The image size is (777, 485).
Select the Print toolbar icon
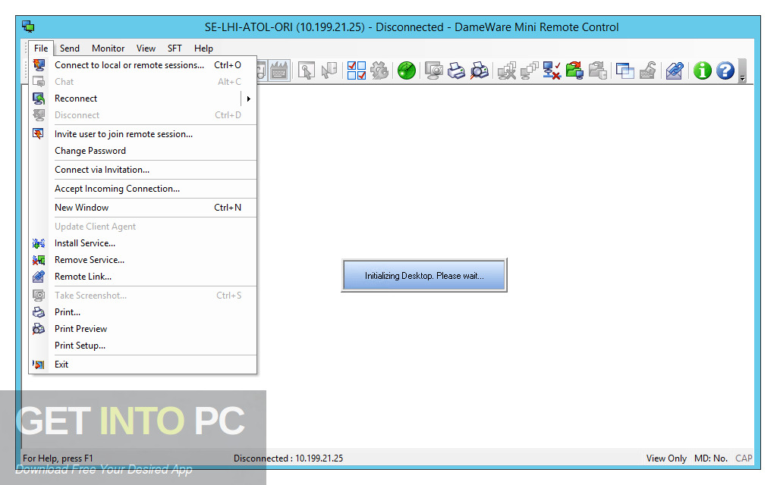(x=455, y=70)
